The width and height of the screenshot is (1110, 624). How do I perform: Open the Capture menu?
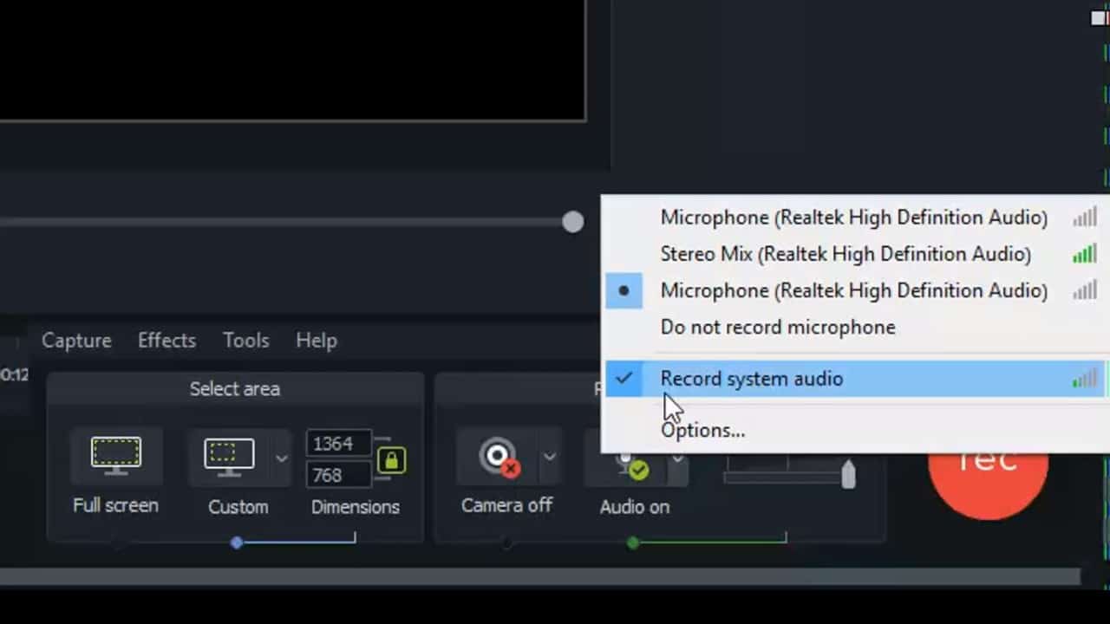pyautogui.click(x=75, y=340)
